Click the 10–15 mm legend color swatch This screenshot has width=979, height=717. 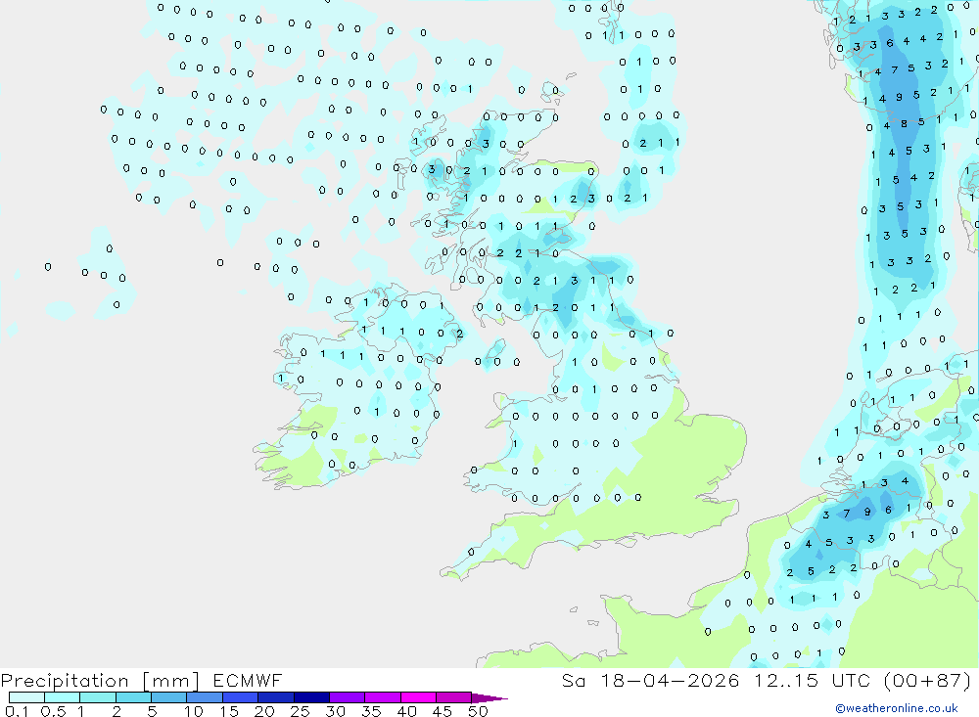click(205, 697)
